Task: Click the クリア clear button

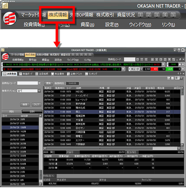Action: 37,104
